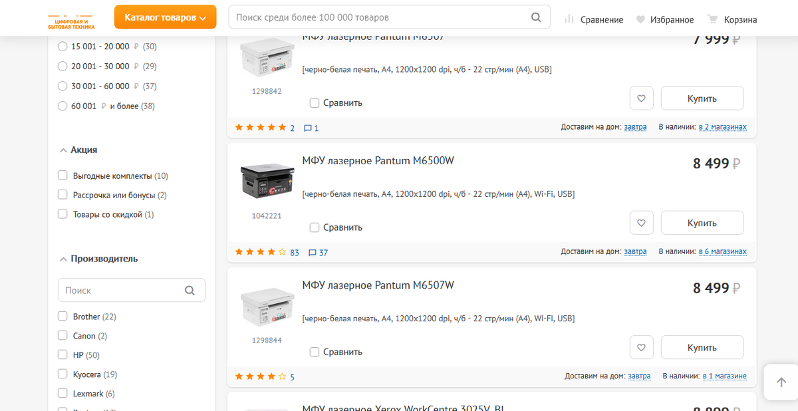Open Pantum M6500W product thumbnail
Image resolution: width=798 pixels, height=411 pixels.
pyautogui.click(x=267, y=182)
